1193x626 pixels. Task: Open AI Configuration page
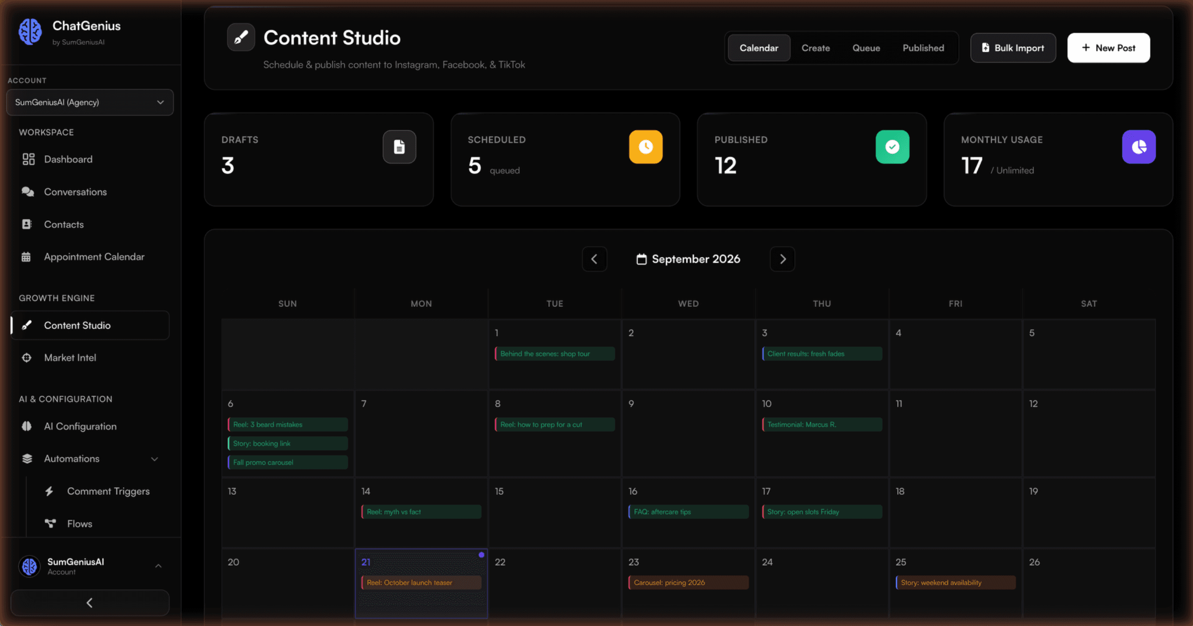click(90, 426)
